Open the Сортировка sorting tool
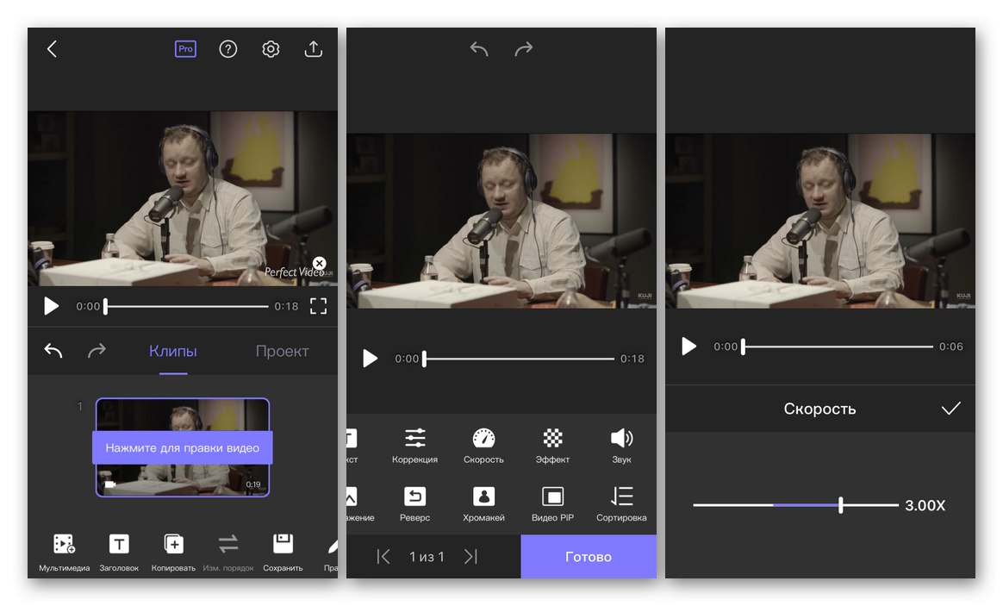Image resolution: width=1003 pixels, height=606 pixels. (x=621, y=503)
